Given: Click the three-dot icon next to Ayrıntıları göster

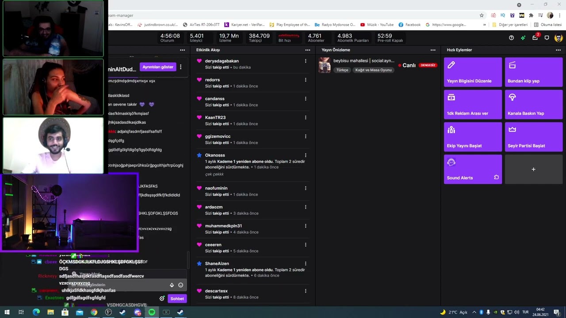Looking at the screenshot, I should [x=180, y=67].
